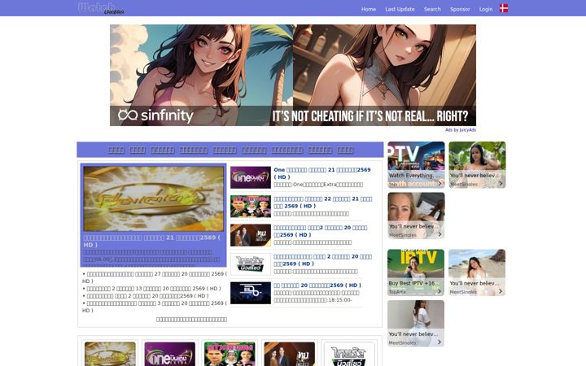This screenshot has height=366, width=586.
Task: Open bottom row golden logo thumbnail
Action: 110,354
